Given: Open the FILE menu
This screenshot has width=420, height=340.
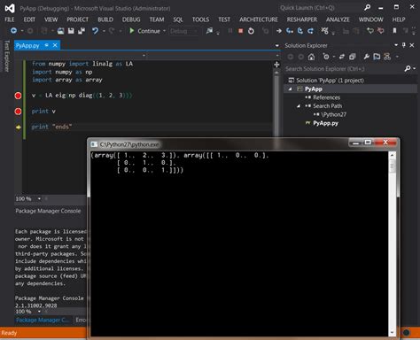Looking at the screenshot, I should pyautogui.click(x=10, y=19).
